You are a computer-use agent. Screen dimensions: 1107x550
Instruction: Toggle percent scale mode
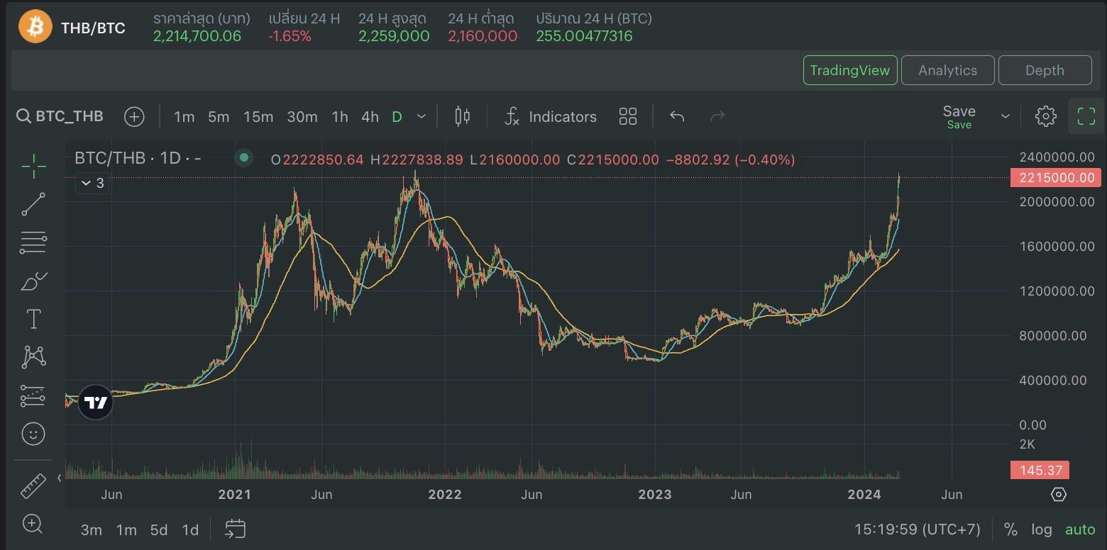(1010, 529)
